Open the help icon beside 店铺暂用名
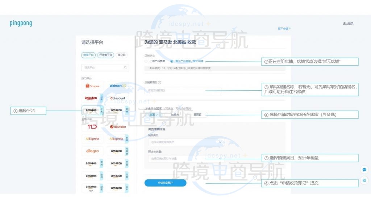371x208 pixels. (x=159, y=82)
